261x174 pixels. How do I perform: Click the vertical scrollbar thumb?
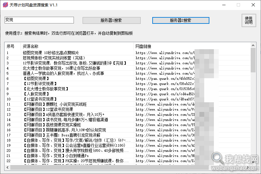click(x=253, y=60)
